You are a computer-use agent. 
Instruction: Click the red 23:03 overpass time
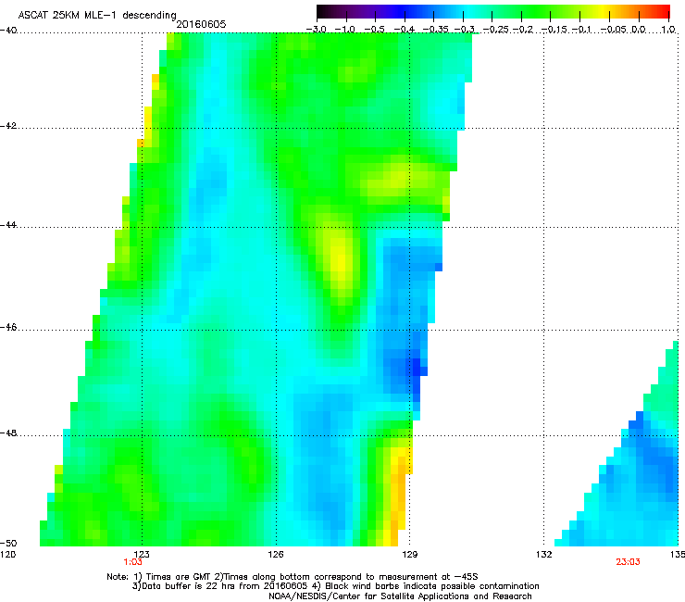[628, 562]
